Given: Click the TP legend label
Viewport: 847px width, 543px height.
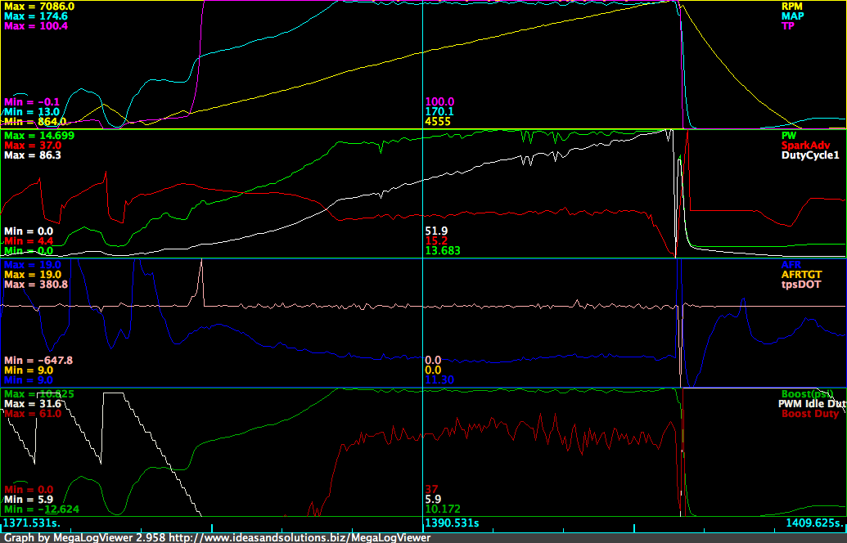Looking at the screenshot, I should coord(787,26).
